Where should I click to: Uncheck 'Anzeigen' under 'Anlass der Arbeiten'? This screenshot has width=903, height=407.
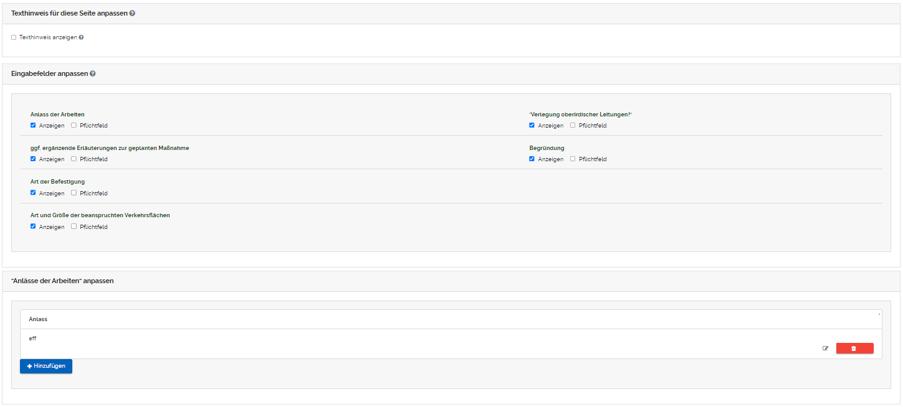tap(33, 125)
